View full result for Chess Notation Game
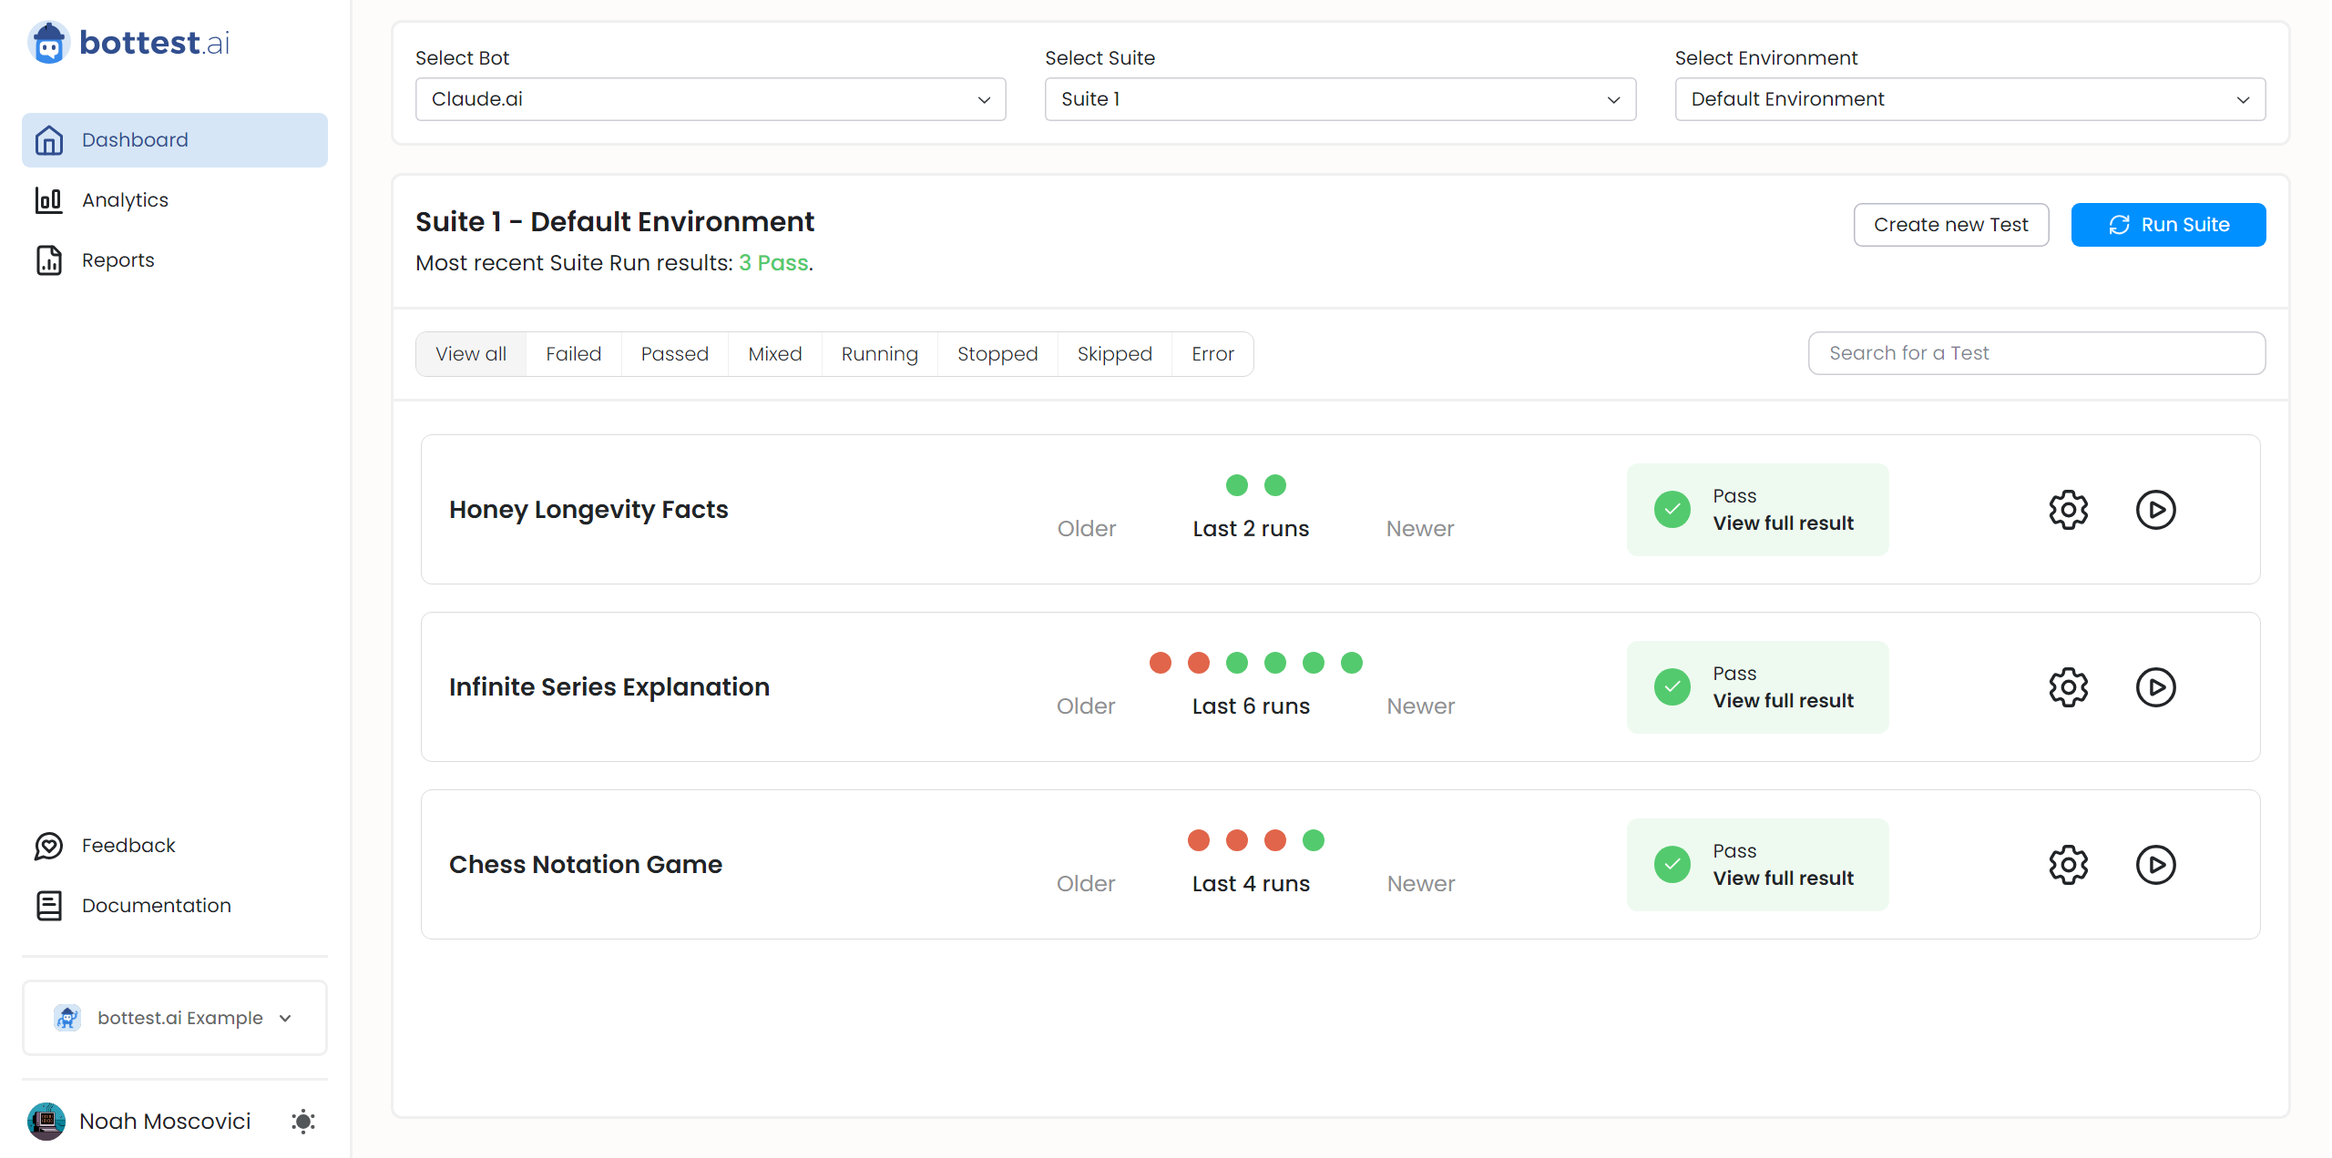This screenshot has width=2332, height=1158. pyautogui.click(x=1783, y=879)
